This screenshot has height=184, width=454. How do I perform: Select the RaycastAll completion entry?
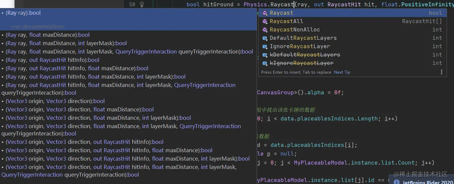352,21
